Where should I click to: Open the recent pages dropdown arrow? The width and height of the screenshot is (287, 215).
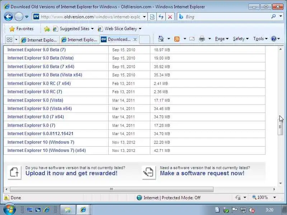tap(27, 17)
